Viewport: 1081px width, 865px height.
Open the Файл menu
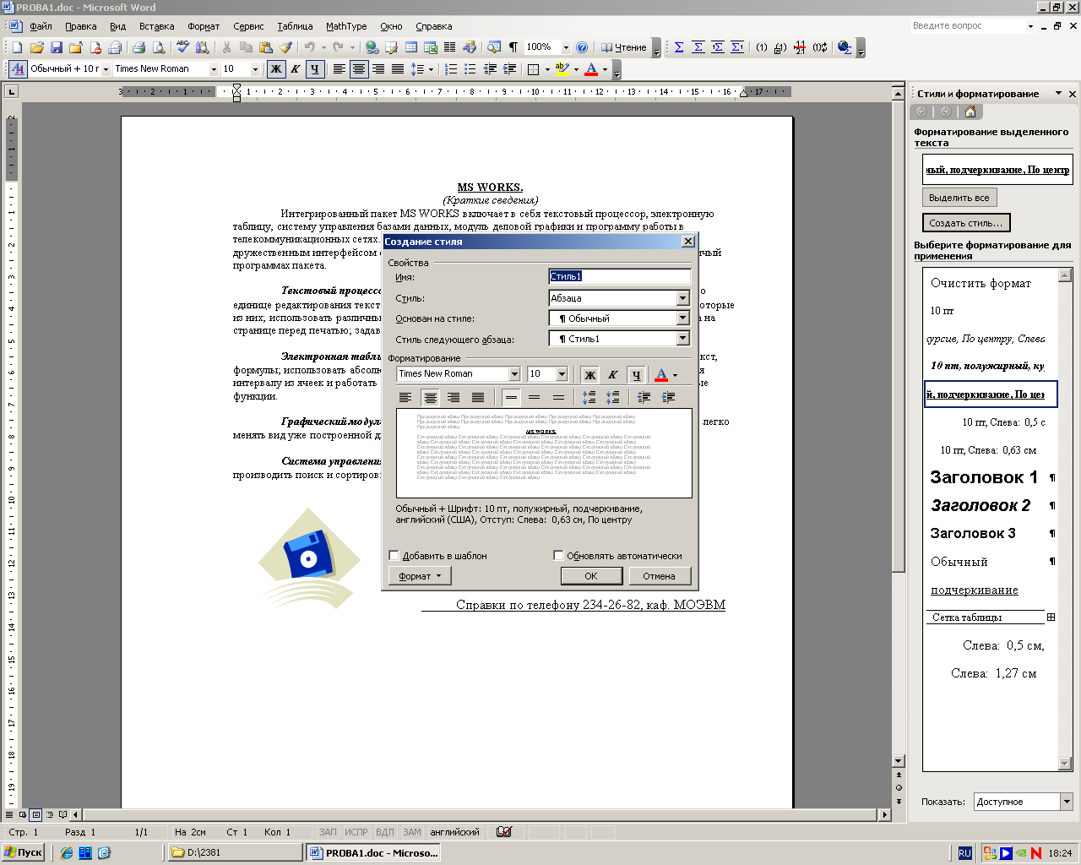point(41,26)
